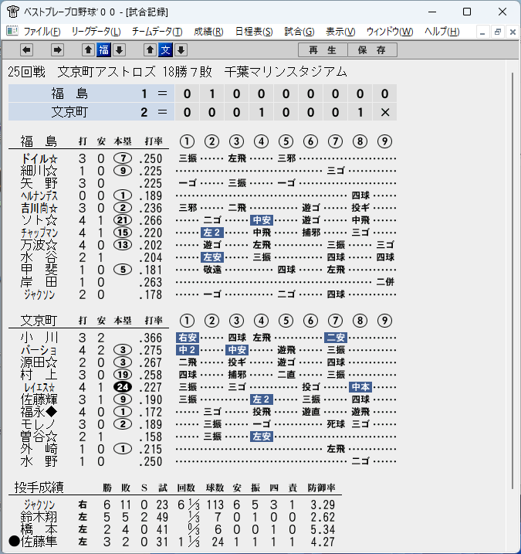Image resolution: width=521 pixels, height=554 pixels.
Task: Click down arrow beside 文 team icon
Action: (x=181, y=49)
